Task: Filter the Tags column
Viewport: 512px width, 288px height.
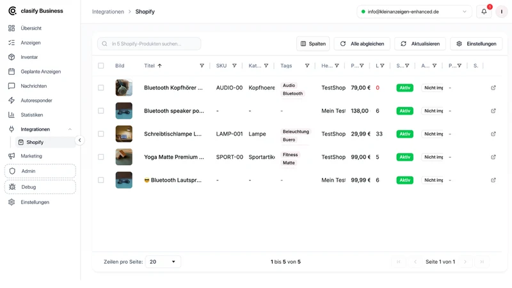Action: click(307, 66)
